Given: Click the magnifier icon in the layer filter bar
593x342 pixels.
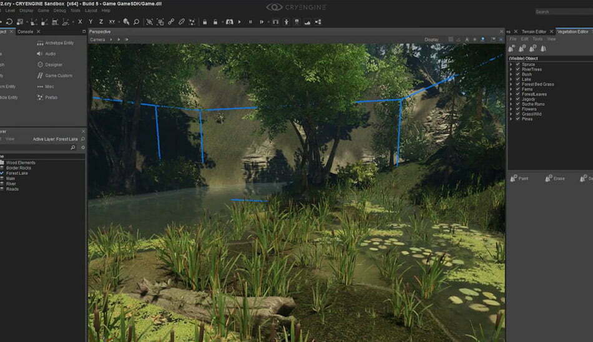Looking at the screenshot, I should tap(73, 147).
